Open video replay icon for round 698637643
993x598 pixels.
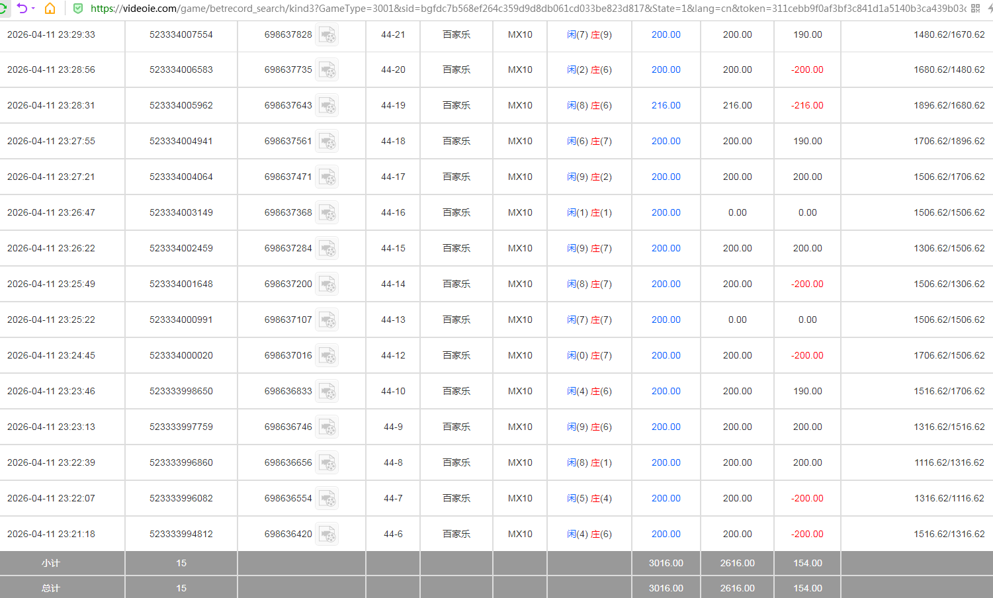point(327,106)
